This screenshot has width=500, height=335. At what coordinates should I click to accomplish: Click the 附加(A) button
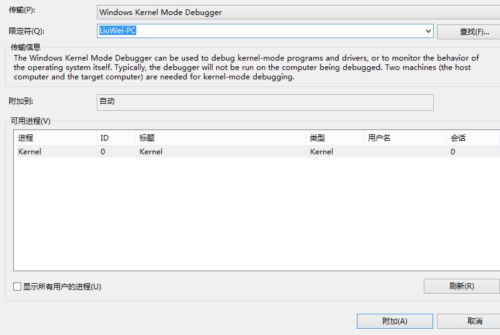click(x=395, y=321)
